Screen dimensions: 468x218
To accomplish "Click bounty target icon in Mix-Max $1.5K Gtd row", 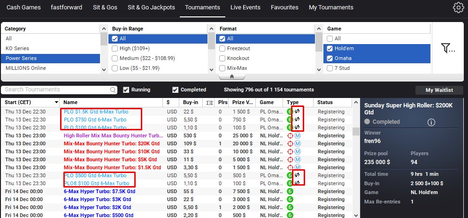I will (290, 167).
